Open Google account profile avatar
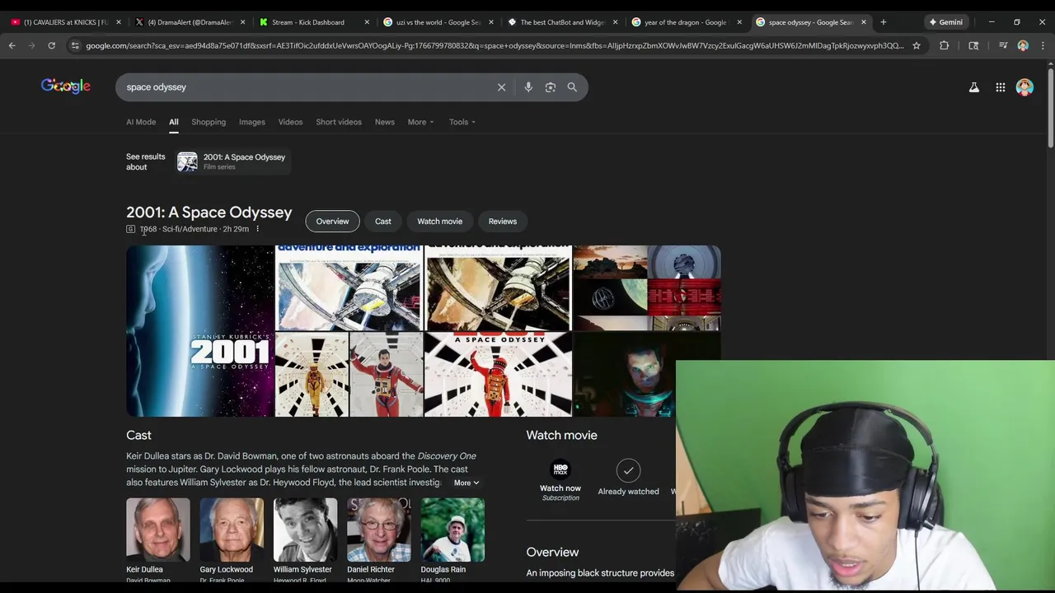The height and width of the screenshot is (593, 1055). [x=1025, y=87]
